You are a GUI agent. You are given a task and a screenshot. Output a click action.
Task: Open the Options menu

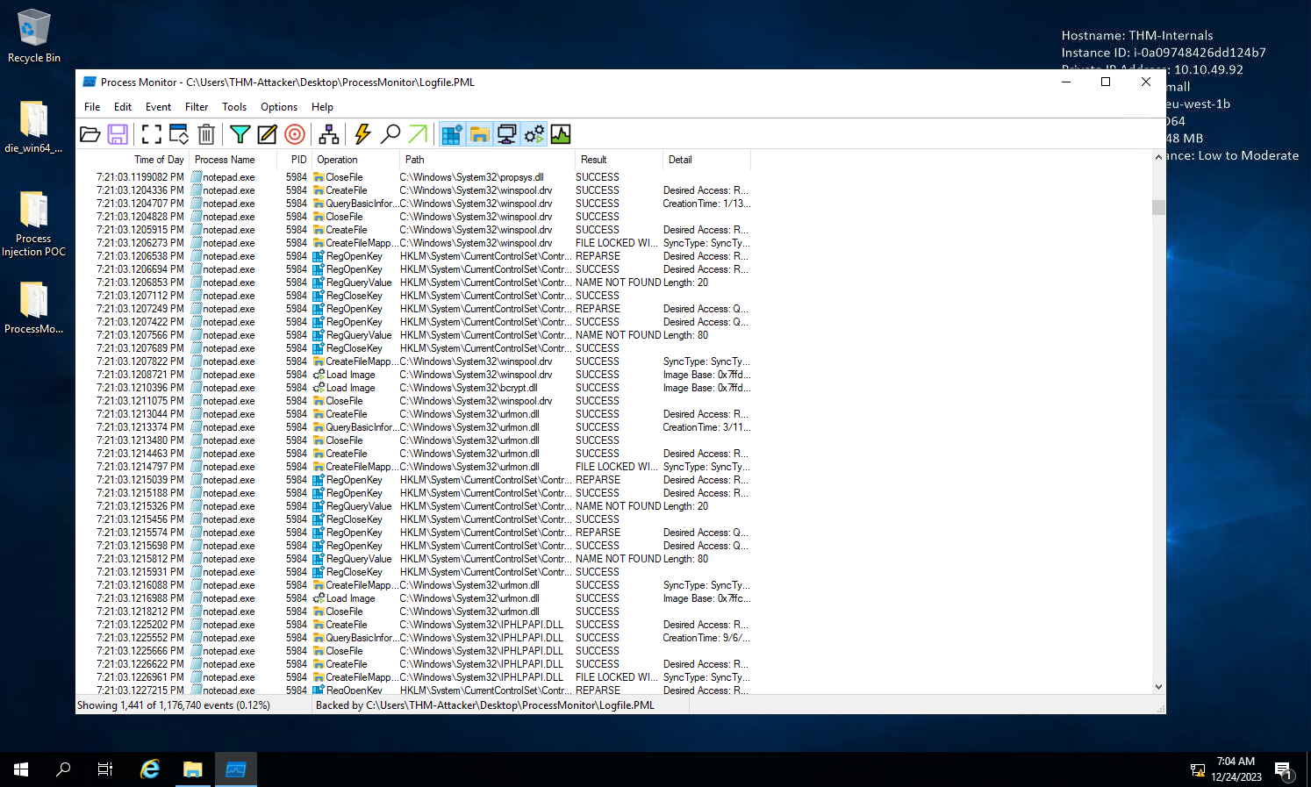coord(279,107)
